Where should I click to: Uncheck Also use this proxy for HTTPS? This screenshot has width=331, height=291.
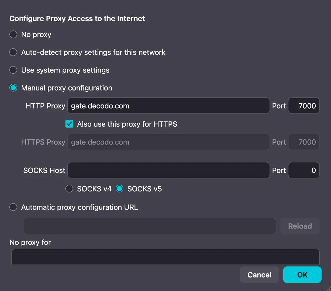[x=69, y=124]
